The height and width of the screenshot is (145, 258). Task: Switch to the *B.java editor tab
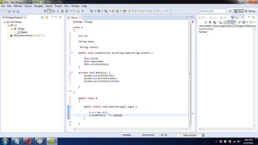click(x=74, y=17)
